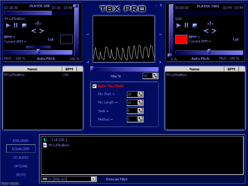Image resolution: width=248 pixels, height=186 pixels.
Task: Click the Seek stepper arrows
Action: (x=140, y=111)
